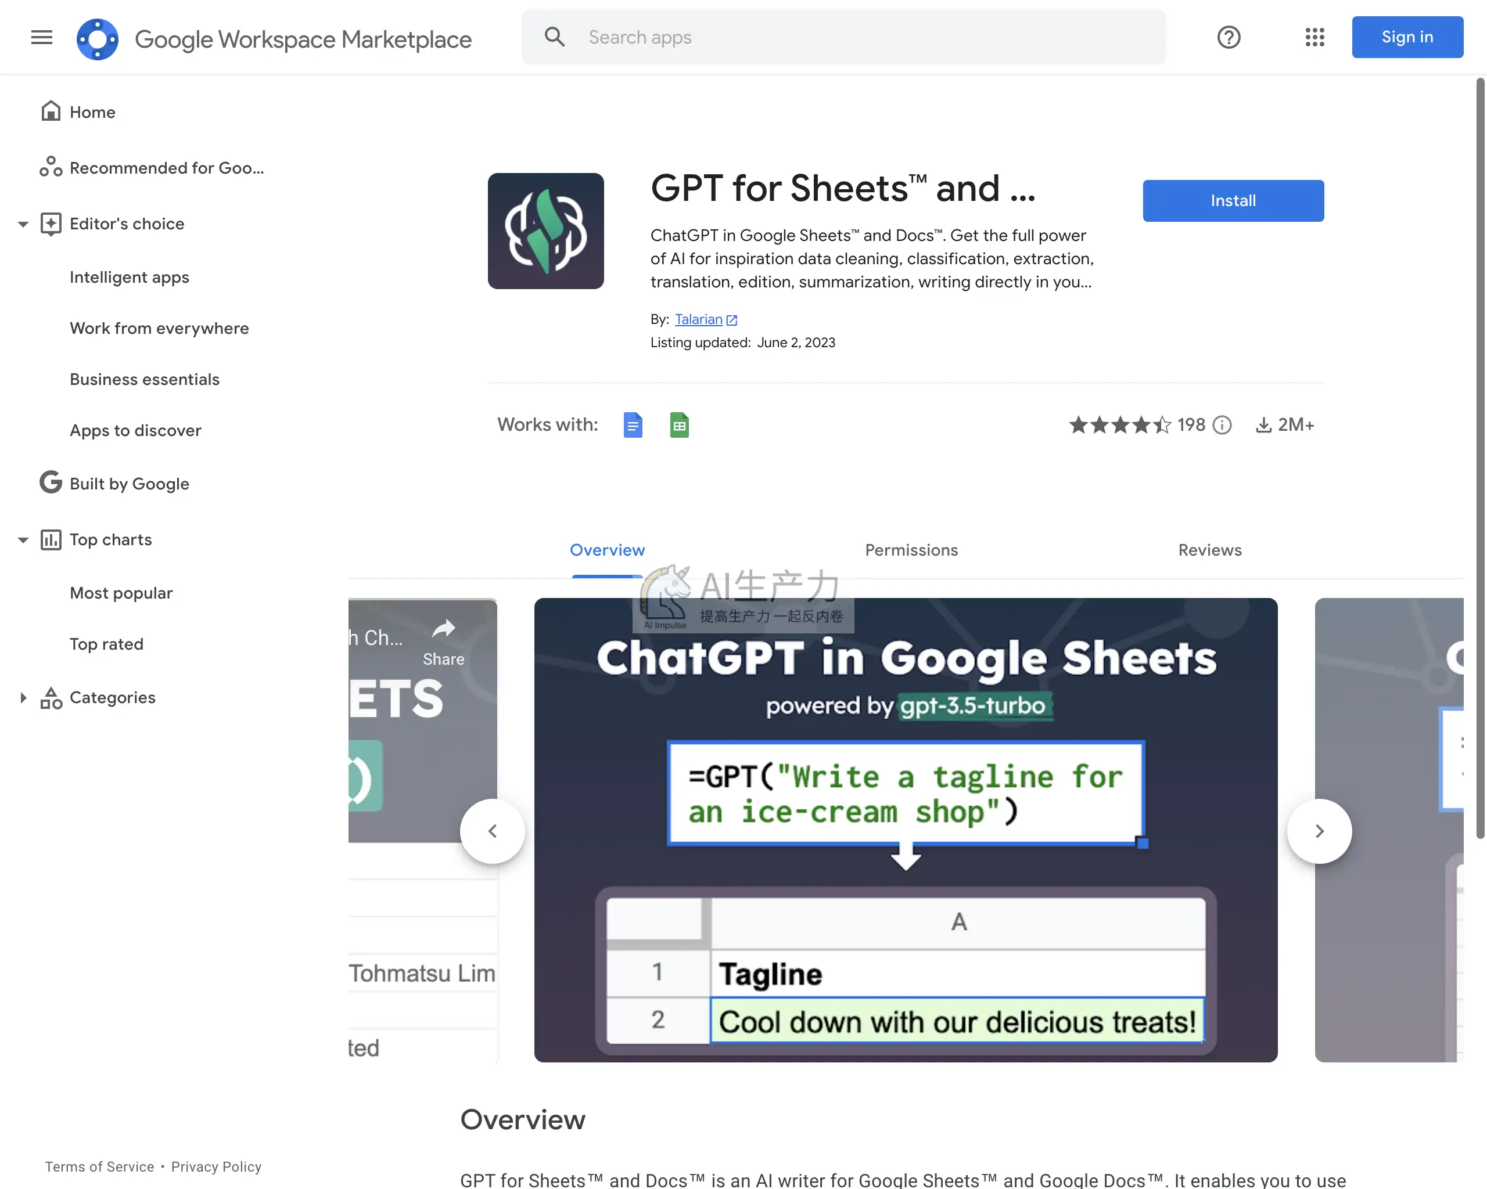Open Business essentials
This screenshot has width=1487, height=1189.
pyautogui.click(x=144, y=379)
